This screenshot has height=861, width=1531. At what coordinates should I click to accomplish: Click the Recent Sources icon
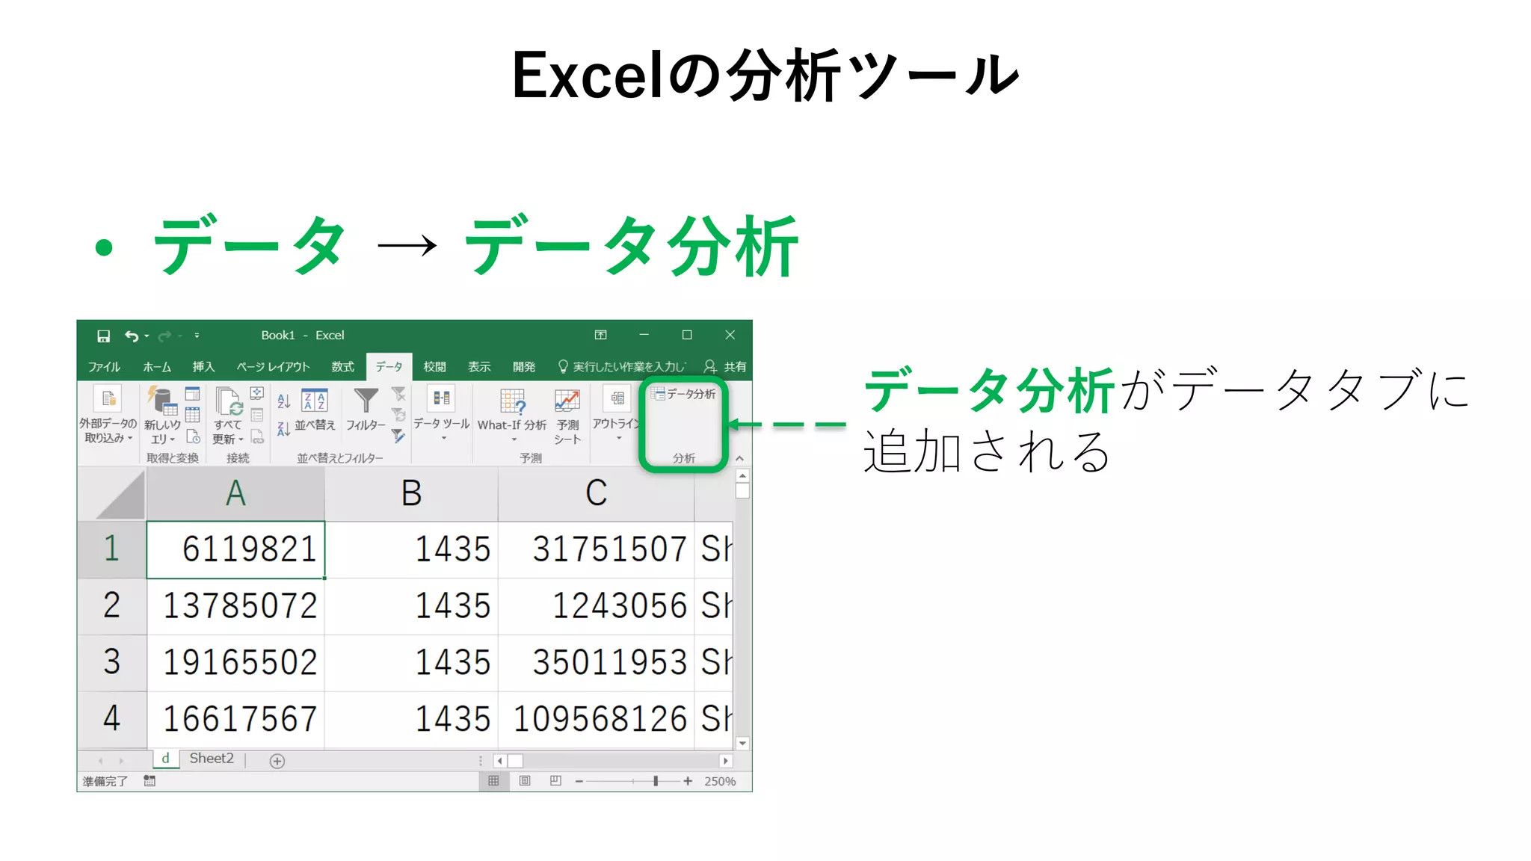pos(192,436)
